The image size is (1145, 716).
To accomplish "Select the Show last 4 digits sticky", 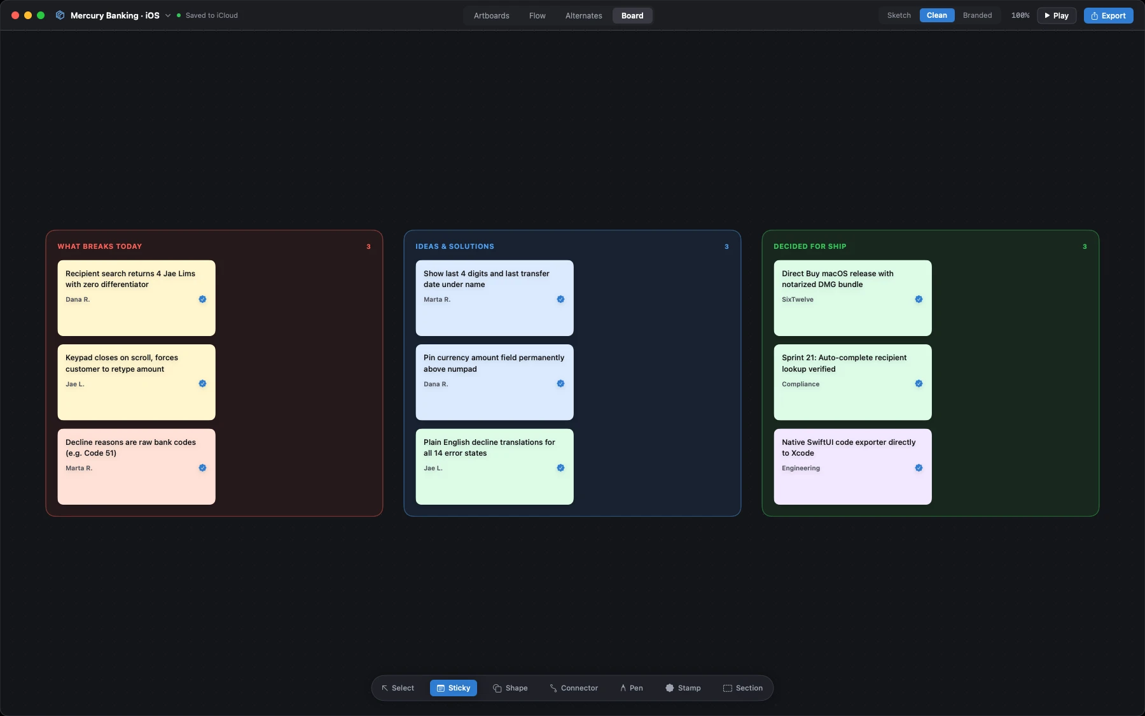I will [x=495, y=298].
